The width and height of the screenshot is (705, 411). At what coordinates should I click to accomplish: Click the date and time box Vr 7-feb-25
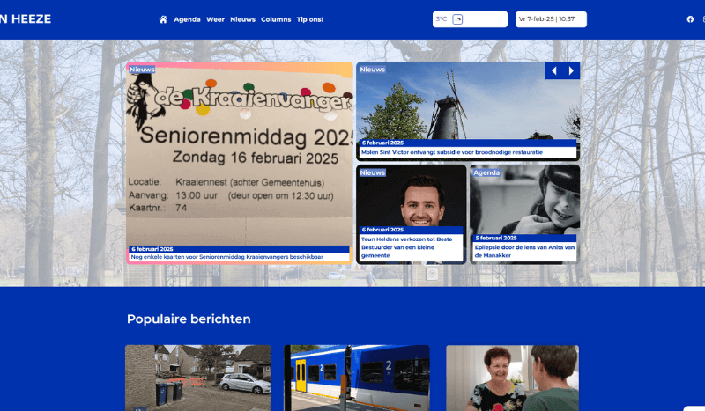click(551, 19)
